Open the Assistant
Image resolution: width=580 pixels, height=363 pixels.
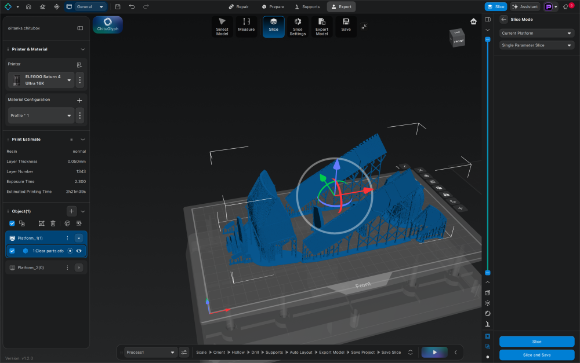(525, 6)
